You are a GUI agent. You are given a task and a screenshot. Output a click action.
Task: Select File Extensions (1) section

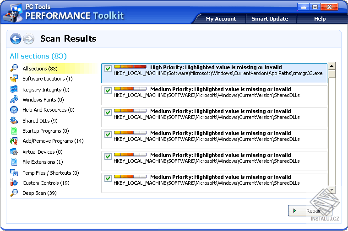tap(43, 162)
